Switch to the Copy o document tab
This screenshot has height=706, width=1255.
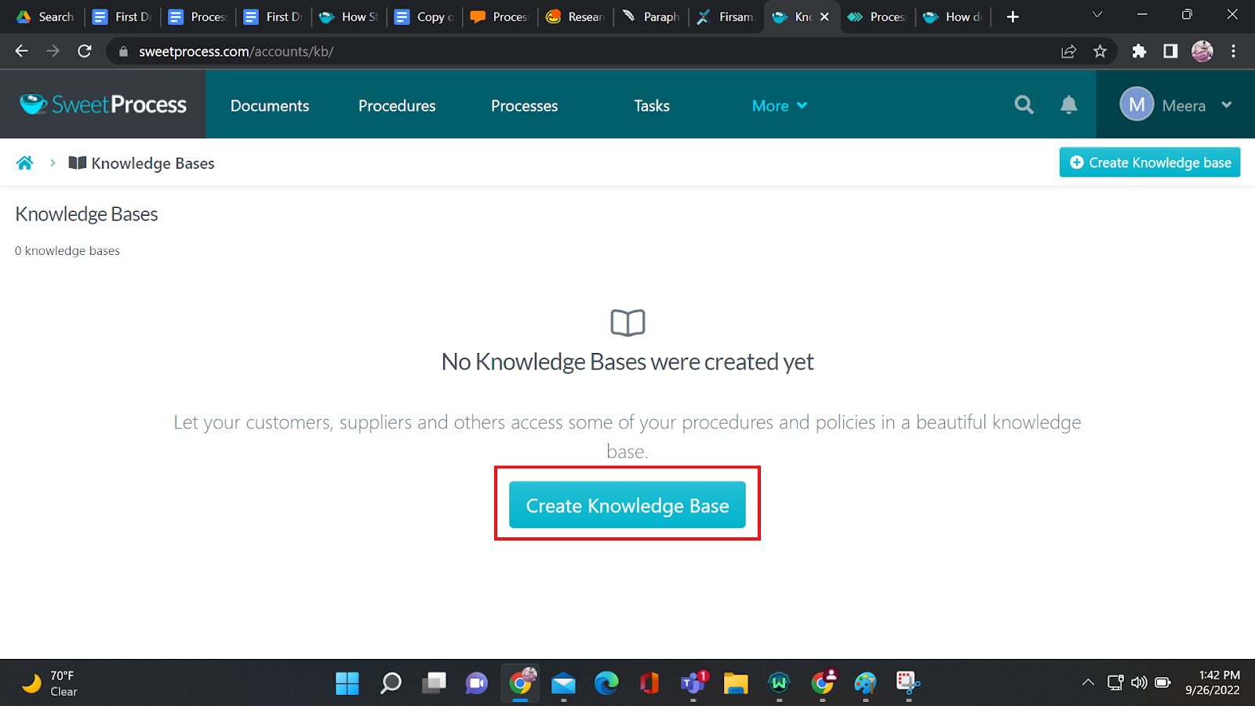(x=424, y=16)
